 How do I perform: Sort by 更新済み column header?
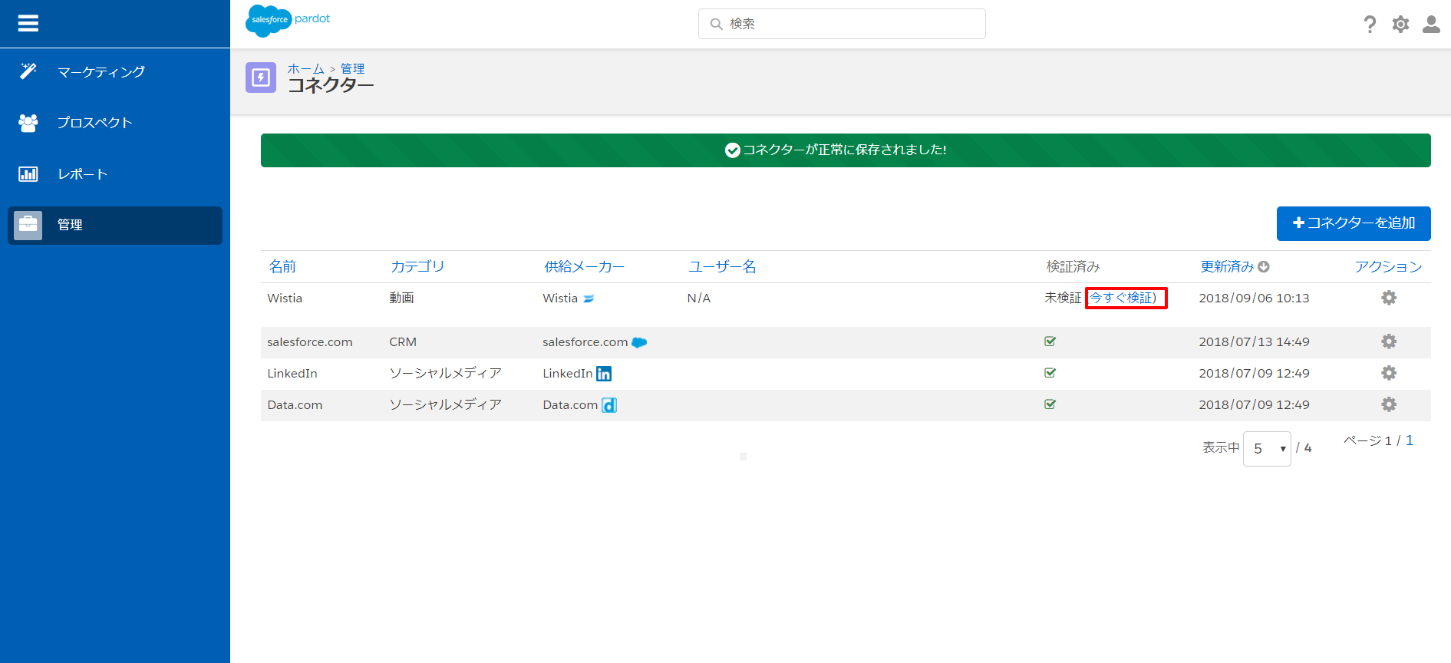(1227, 266)
